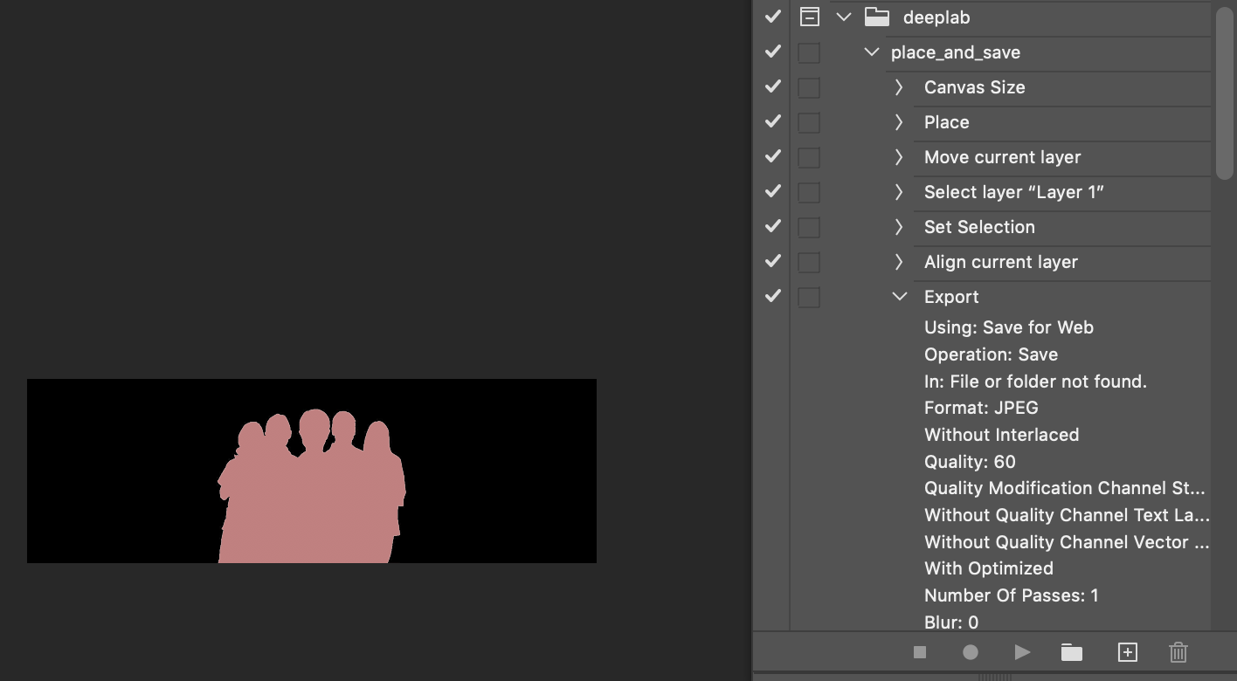The height and width of the screenshot is (681, 1237).
Task: Select the Select layer "Layer 1" step
Action: (x=1013, y=192)
